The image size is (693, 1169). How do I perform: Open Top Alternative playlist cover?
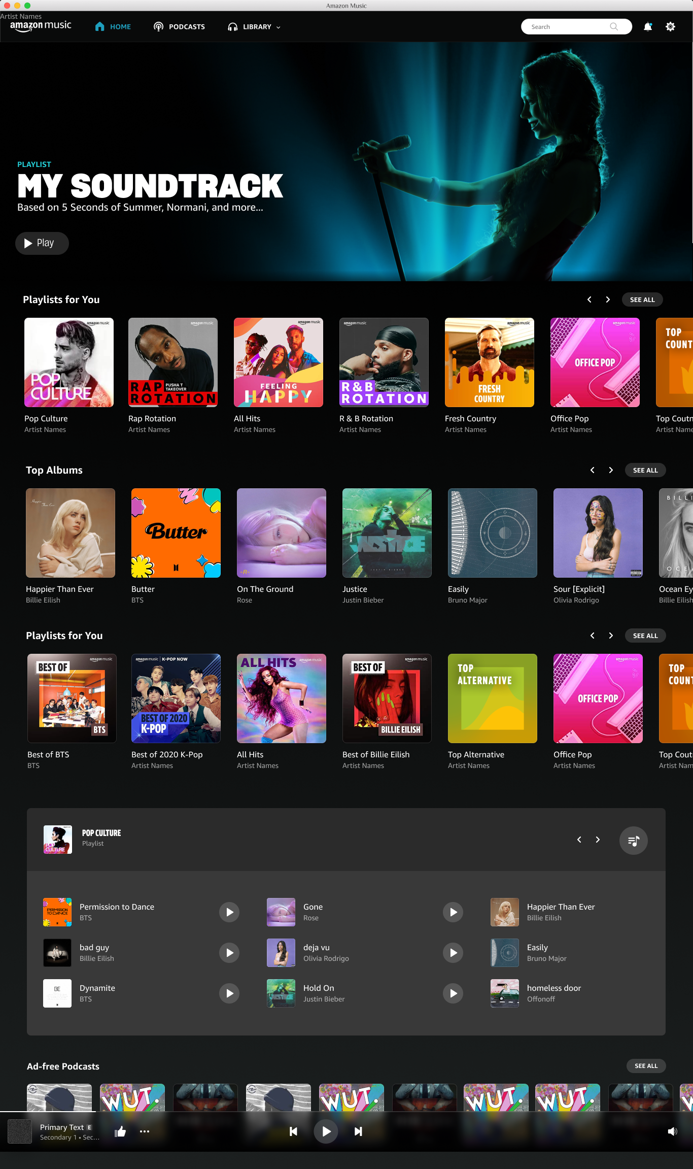[x=493, y=698]
